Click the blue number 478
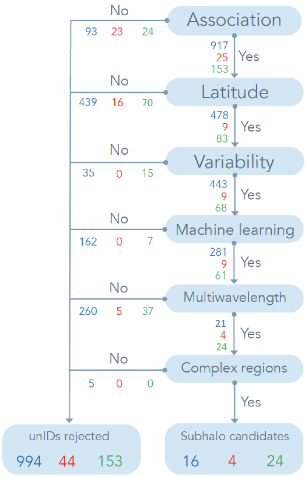This screenshot has height=477, width=305. click(x=219, y=115)
